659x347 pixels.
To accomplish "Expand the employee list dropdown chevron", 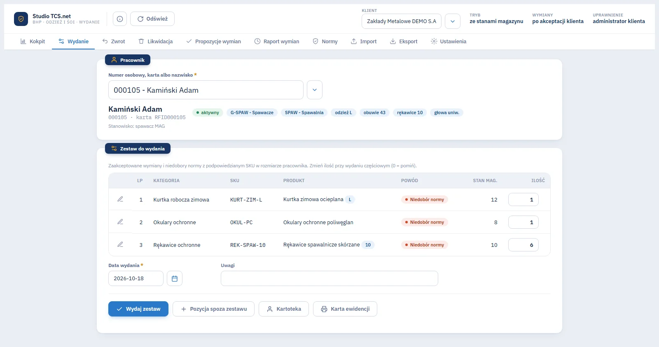I will click(x=315, y=90).
